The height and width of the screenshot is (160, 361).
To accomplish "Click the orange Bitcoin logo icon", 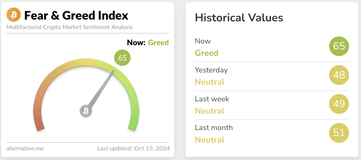I will tap(14, 14).
